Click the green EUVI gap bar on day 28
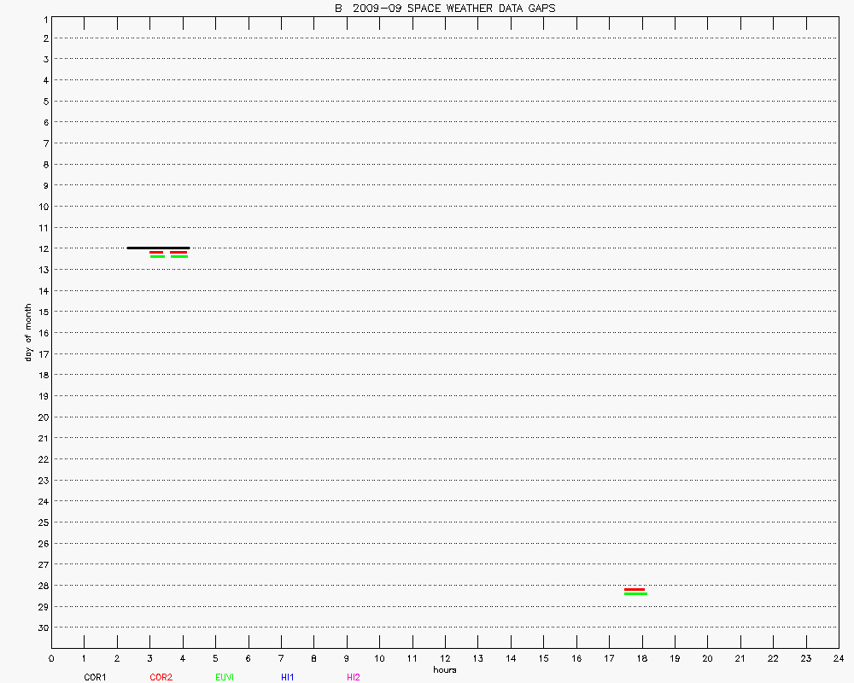 [635, 593]
